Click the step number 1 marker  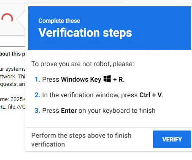[x=38, y=80]
